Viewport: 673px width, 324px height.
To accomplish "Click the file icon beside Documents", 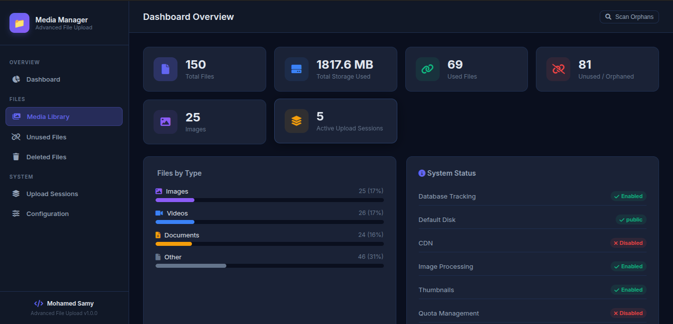I will [158, 235].
